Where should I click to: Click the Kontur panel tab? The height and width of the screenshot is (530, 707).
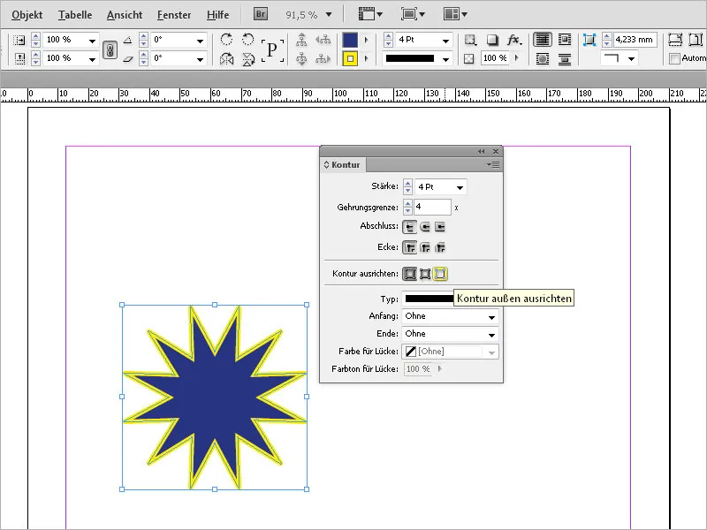(x=345, y=164)
